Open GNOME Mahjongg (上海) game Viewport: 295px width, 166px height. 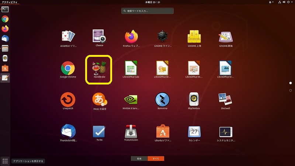pyautogui.click(x=194, y=39)
